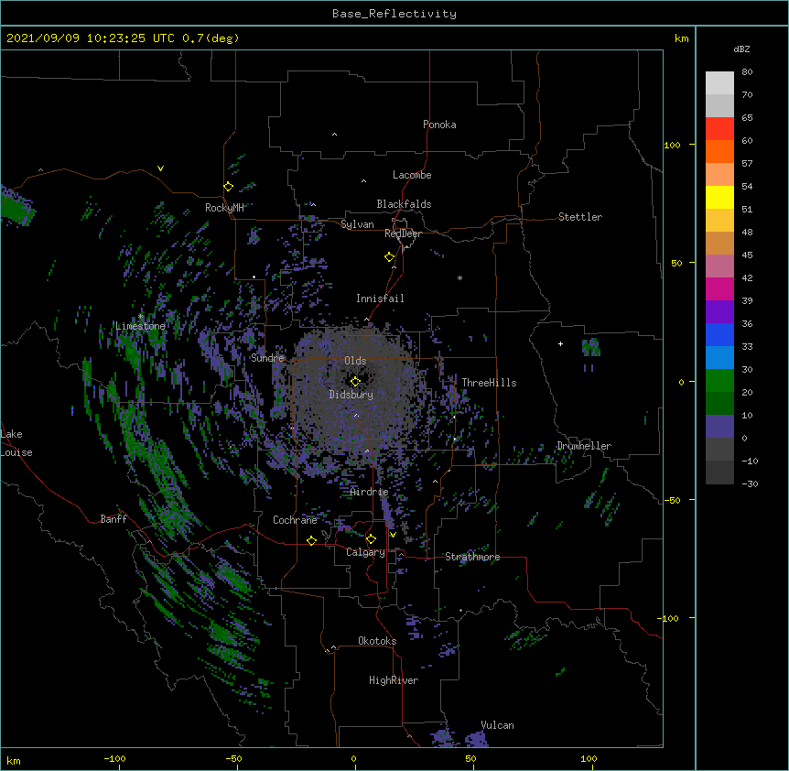The width and height of the screenshot is (789, 771).
Task: Click the Olds city label
Action: click(355, 361)
